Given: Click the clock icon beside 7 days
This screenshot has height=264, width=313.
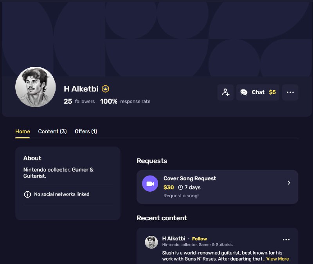Looking at the screenshot, I should coord(180,187).
